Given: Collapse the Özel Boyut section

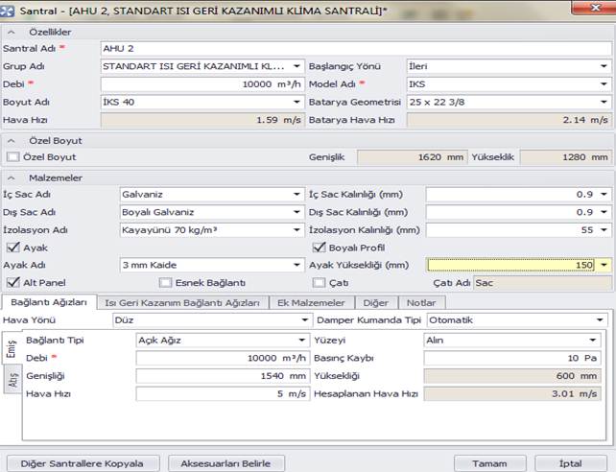Looking at the screenshot, I should [x=9, y=140].
